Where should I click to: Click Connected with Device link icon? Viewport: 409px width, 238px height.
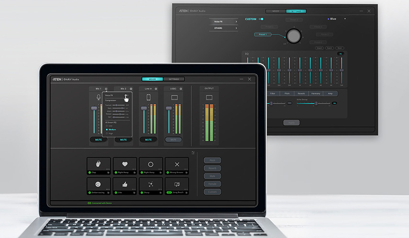tap(89, 203)
